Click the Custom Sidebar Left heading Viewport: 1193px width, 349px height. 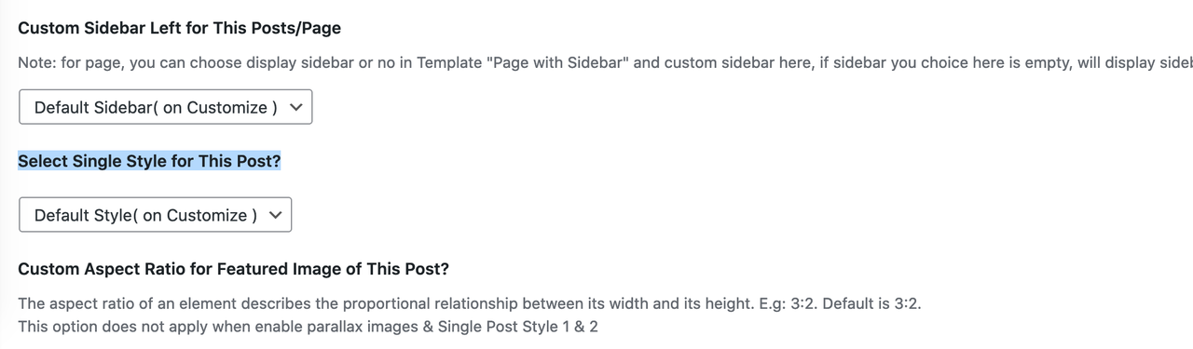pyautogui.click(x=180, y=28)
